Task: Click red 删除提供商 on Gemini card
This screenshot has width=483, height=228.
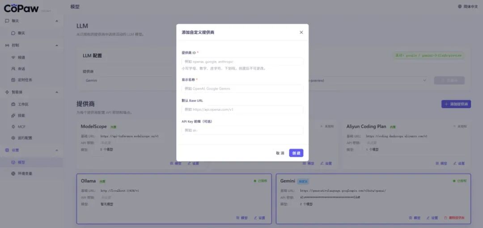Action: 454,218
